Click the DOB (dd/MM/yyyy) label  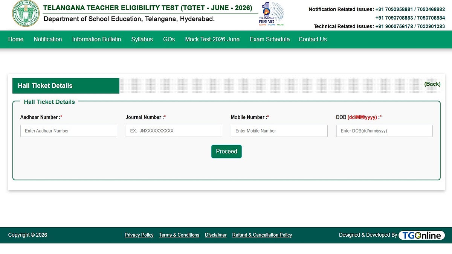pyautogui.click(x=359, y=117)
